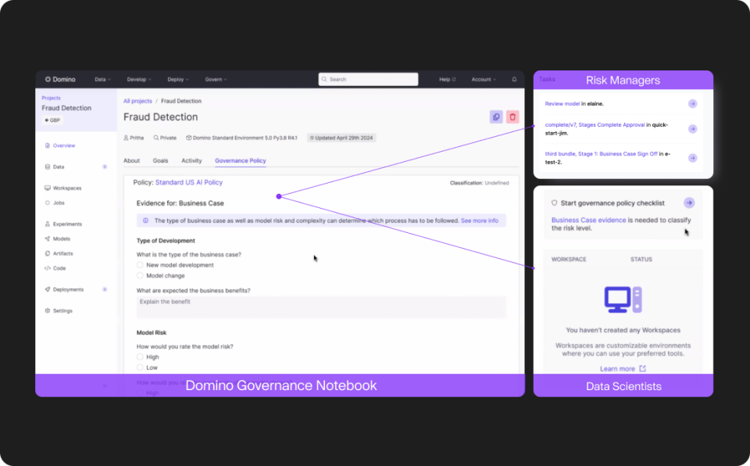Open the Develop dropdown menu
The image size is (750, 466).
click(x=139, y=80)
